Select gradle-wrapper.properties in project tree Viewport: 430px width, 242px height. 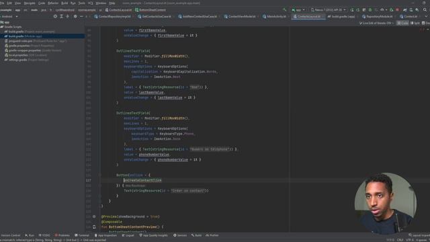coord(33,50)
